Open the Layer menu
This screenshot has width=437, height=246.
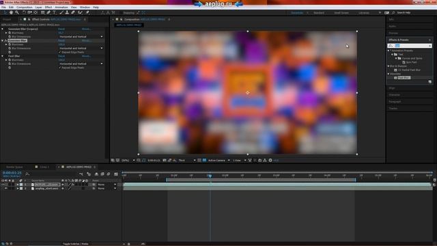click(39, 8)
